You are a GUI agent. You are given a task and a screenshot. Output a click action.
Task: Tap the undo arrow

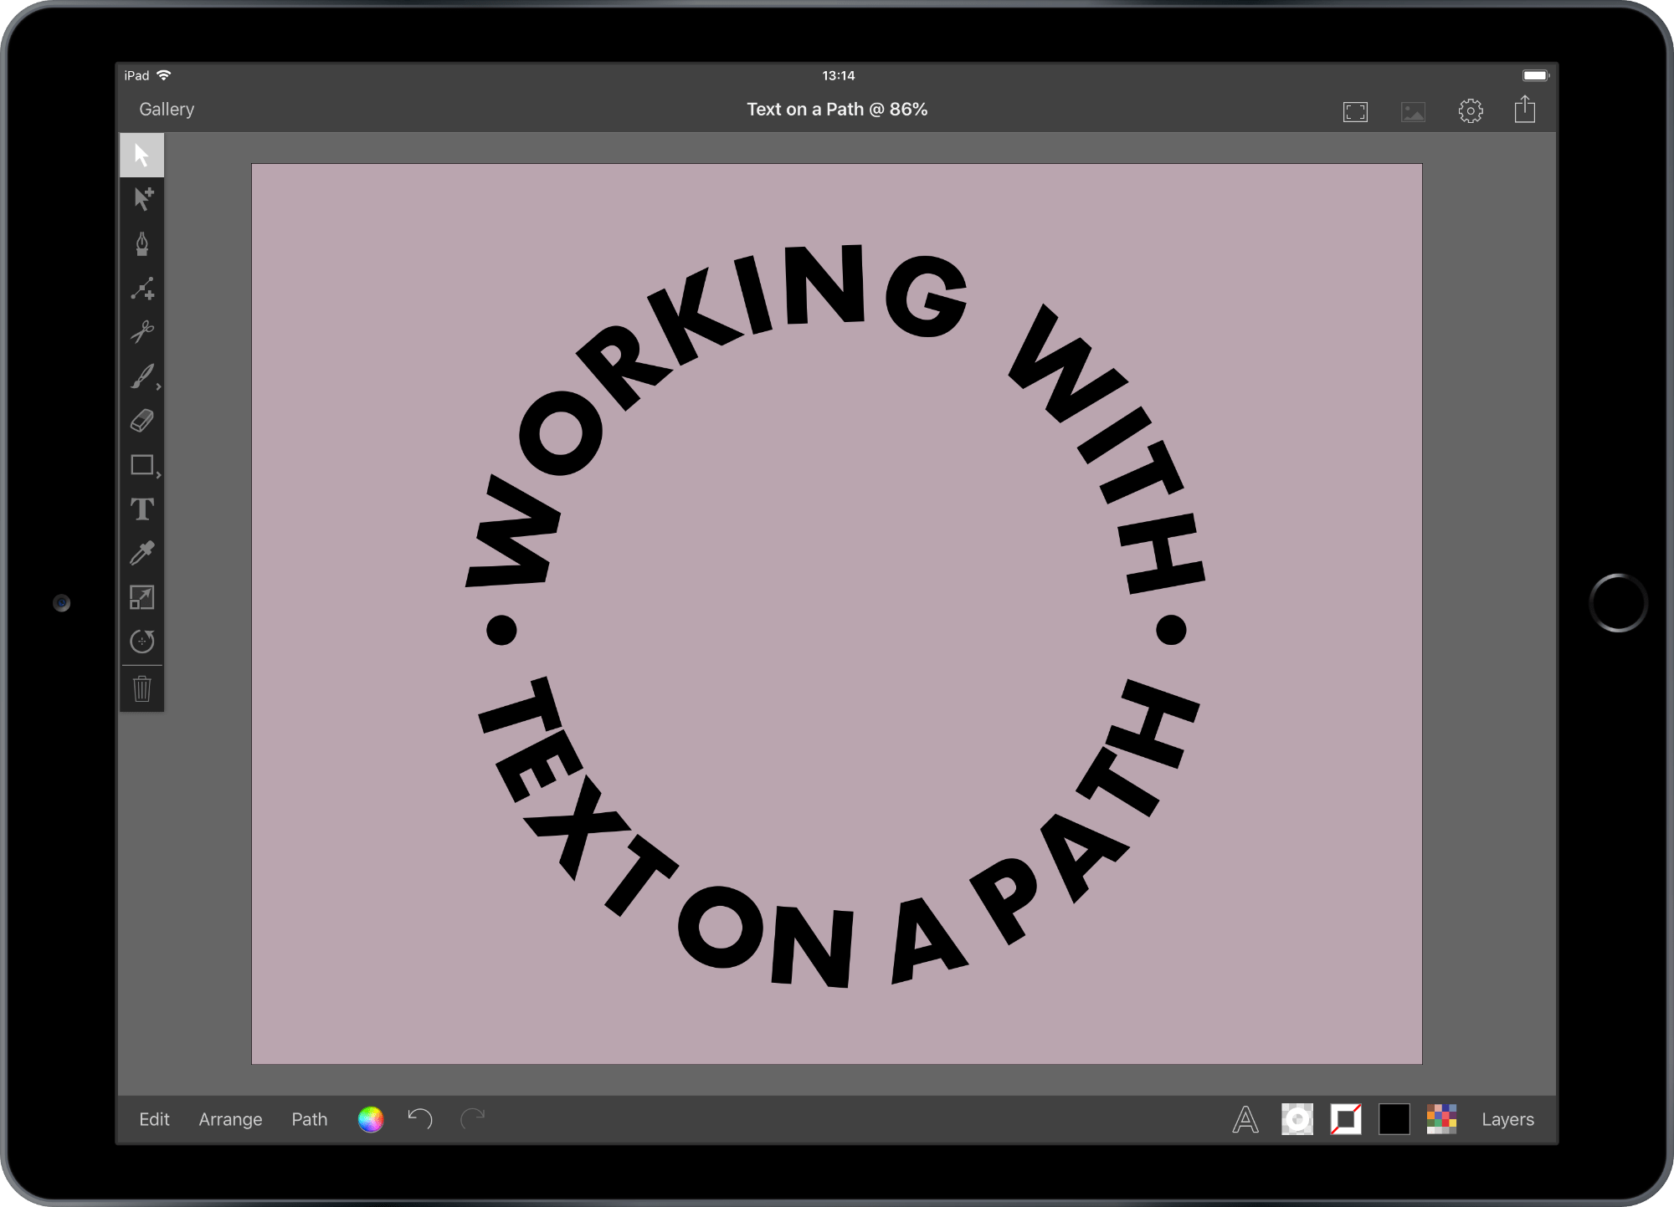[420, 1118]
